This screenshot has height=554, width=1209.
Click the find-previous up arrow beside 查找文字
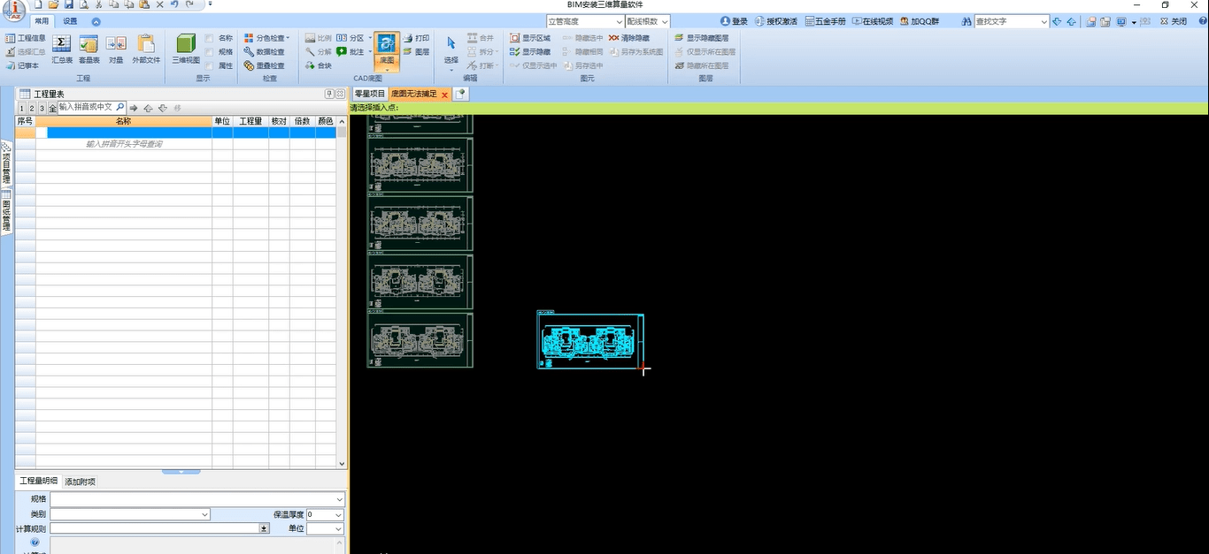click(x=1072, y=21)
